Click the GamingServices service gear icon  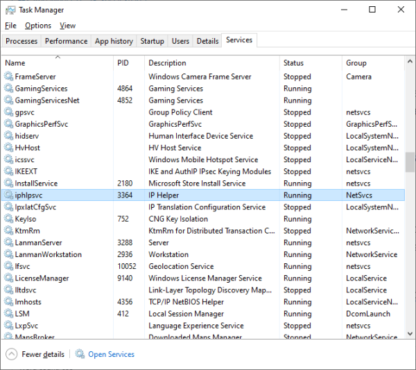[9, 89]
